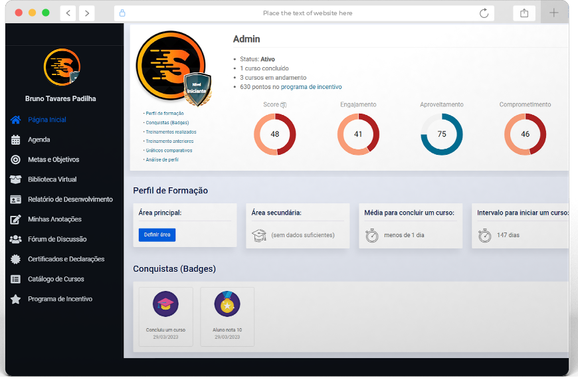The height and width of the screenshot is (380, 578).
Task: Click the Fórum de Discussão people icon
Action: click(16, 239)
